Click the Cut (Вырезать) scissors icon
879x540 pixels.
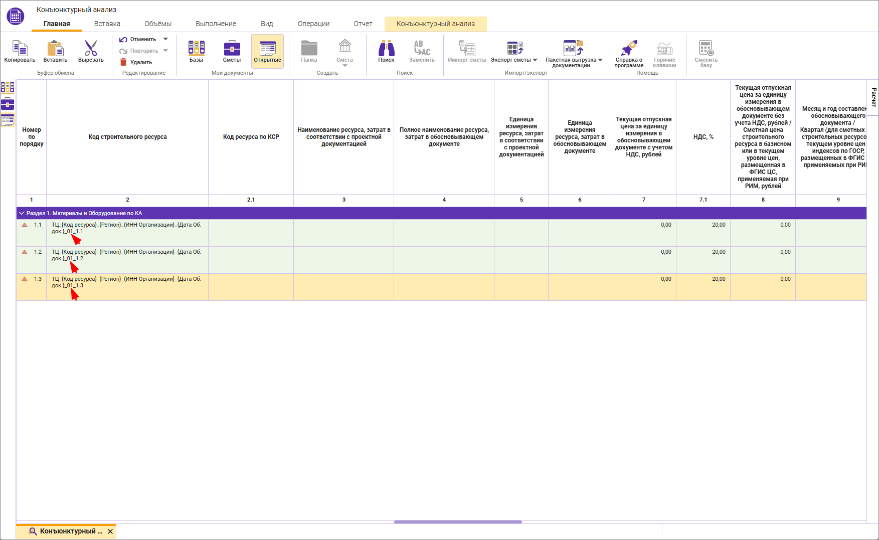pyautogui.click(x=91, y=49)
